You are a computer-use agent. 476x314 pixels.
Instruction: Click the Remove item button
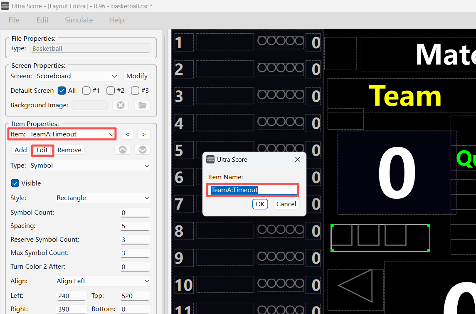tap(69, 150)
